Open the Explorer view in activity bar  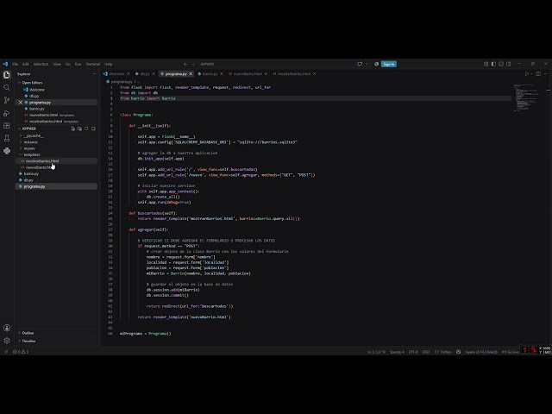coord(7,75)
